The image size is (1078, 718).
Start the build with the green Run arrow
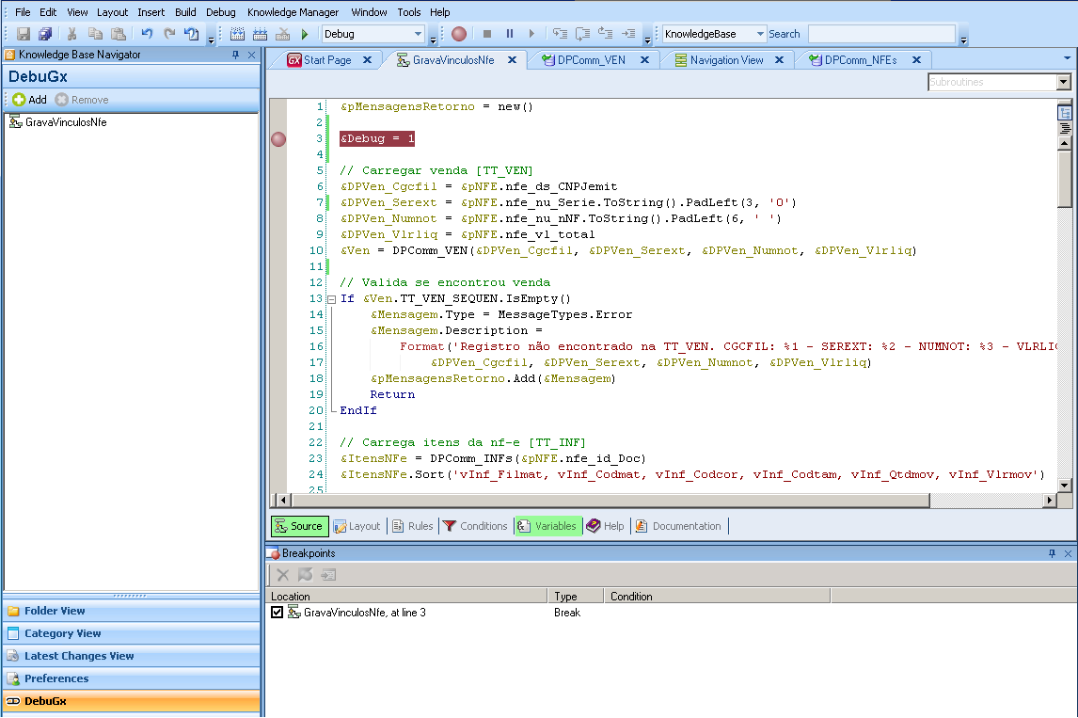pos(305,34)
